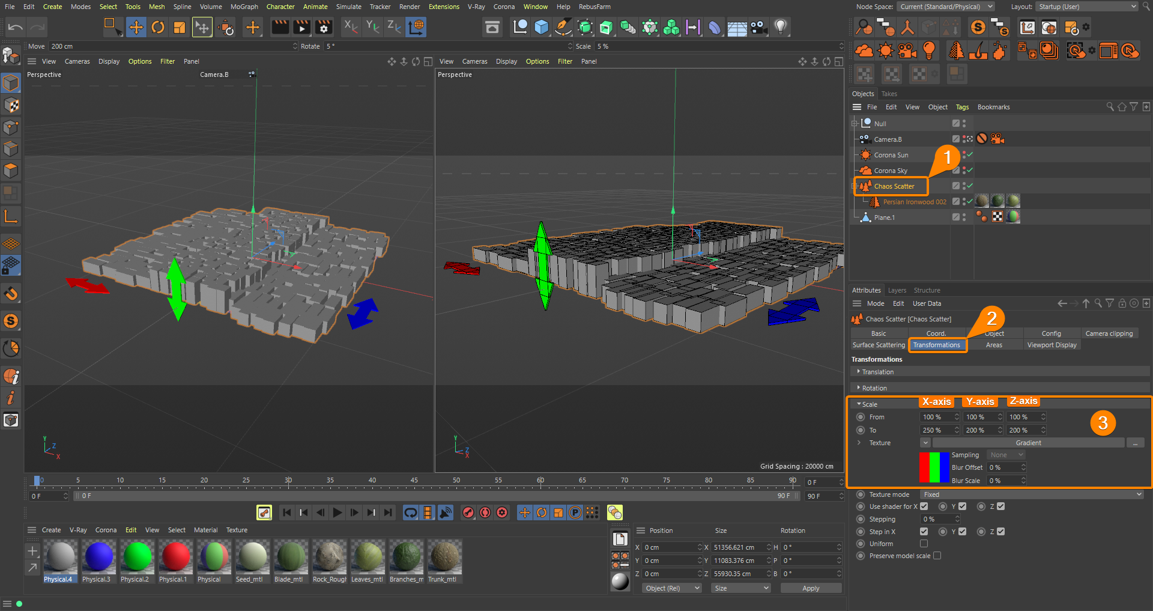The image size is (1153, 611).
Task: Click the Render Settings clapperboard gear icon
Action: (x=324, y=27)
